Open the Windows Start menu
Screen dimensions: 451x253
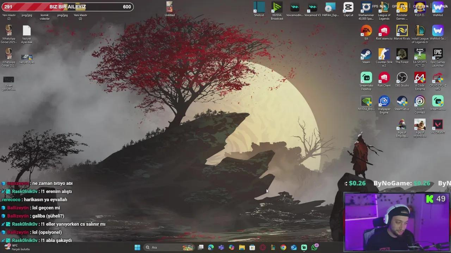click(137, 247)
